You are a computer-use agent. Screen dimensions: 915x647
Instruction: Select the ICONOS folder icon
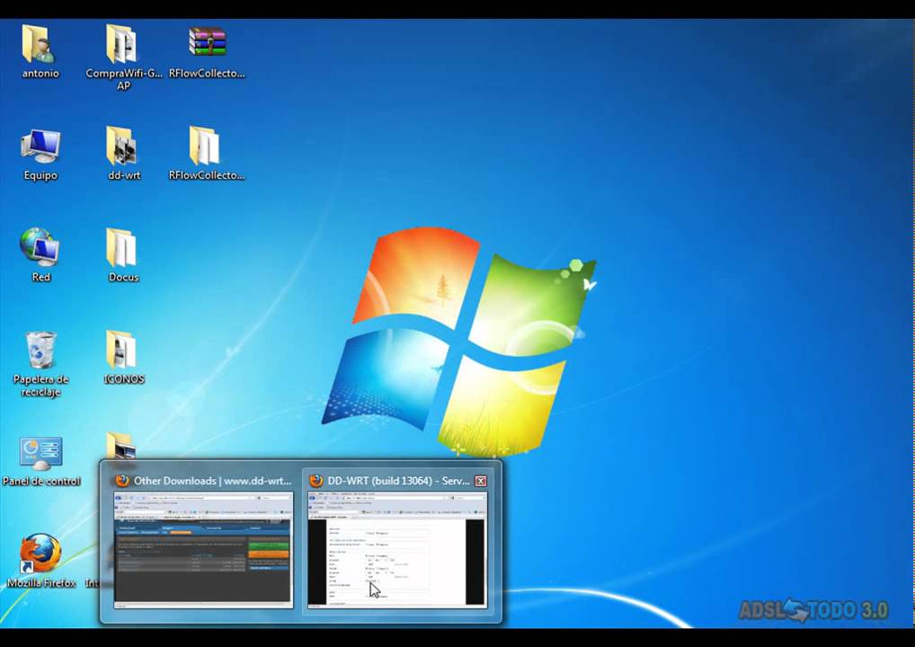pos(121,350)
